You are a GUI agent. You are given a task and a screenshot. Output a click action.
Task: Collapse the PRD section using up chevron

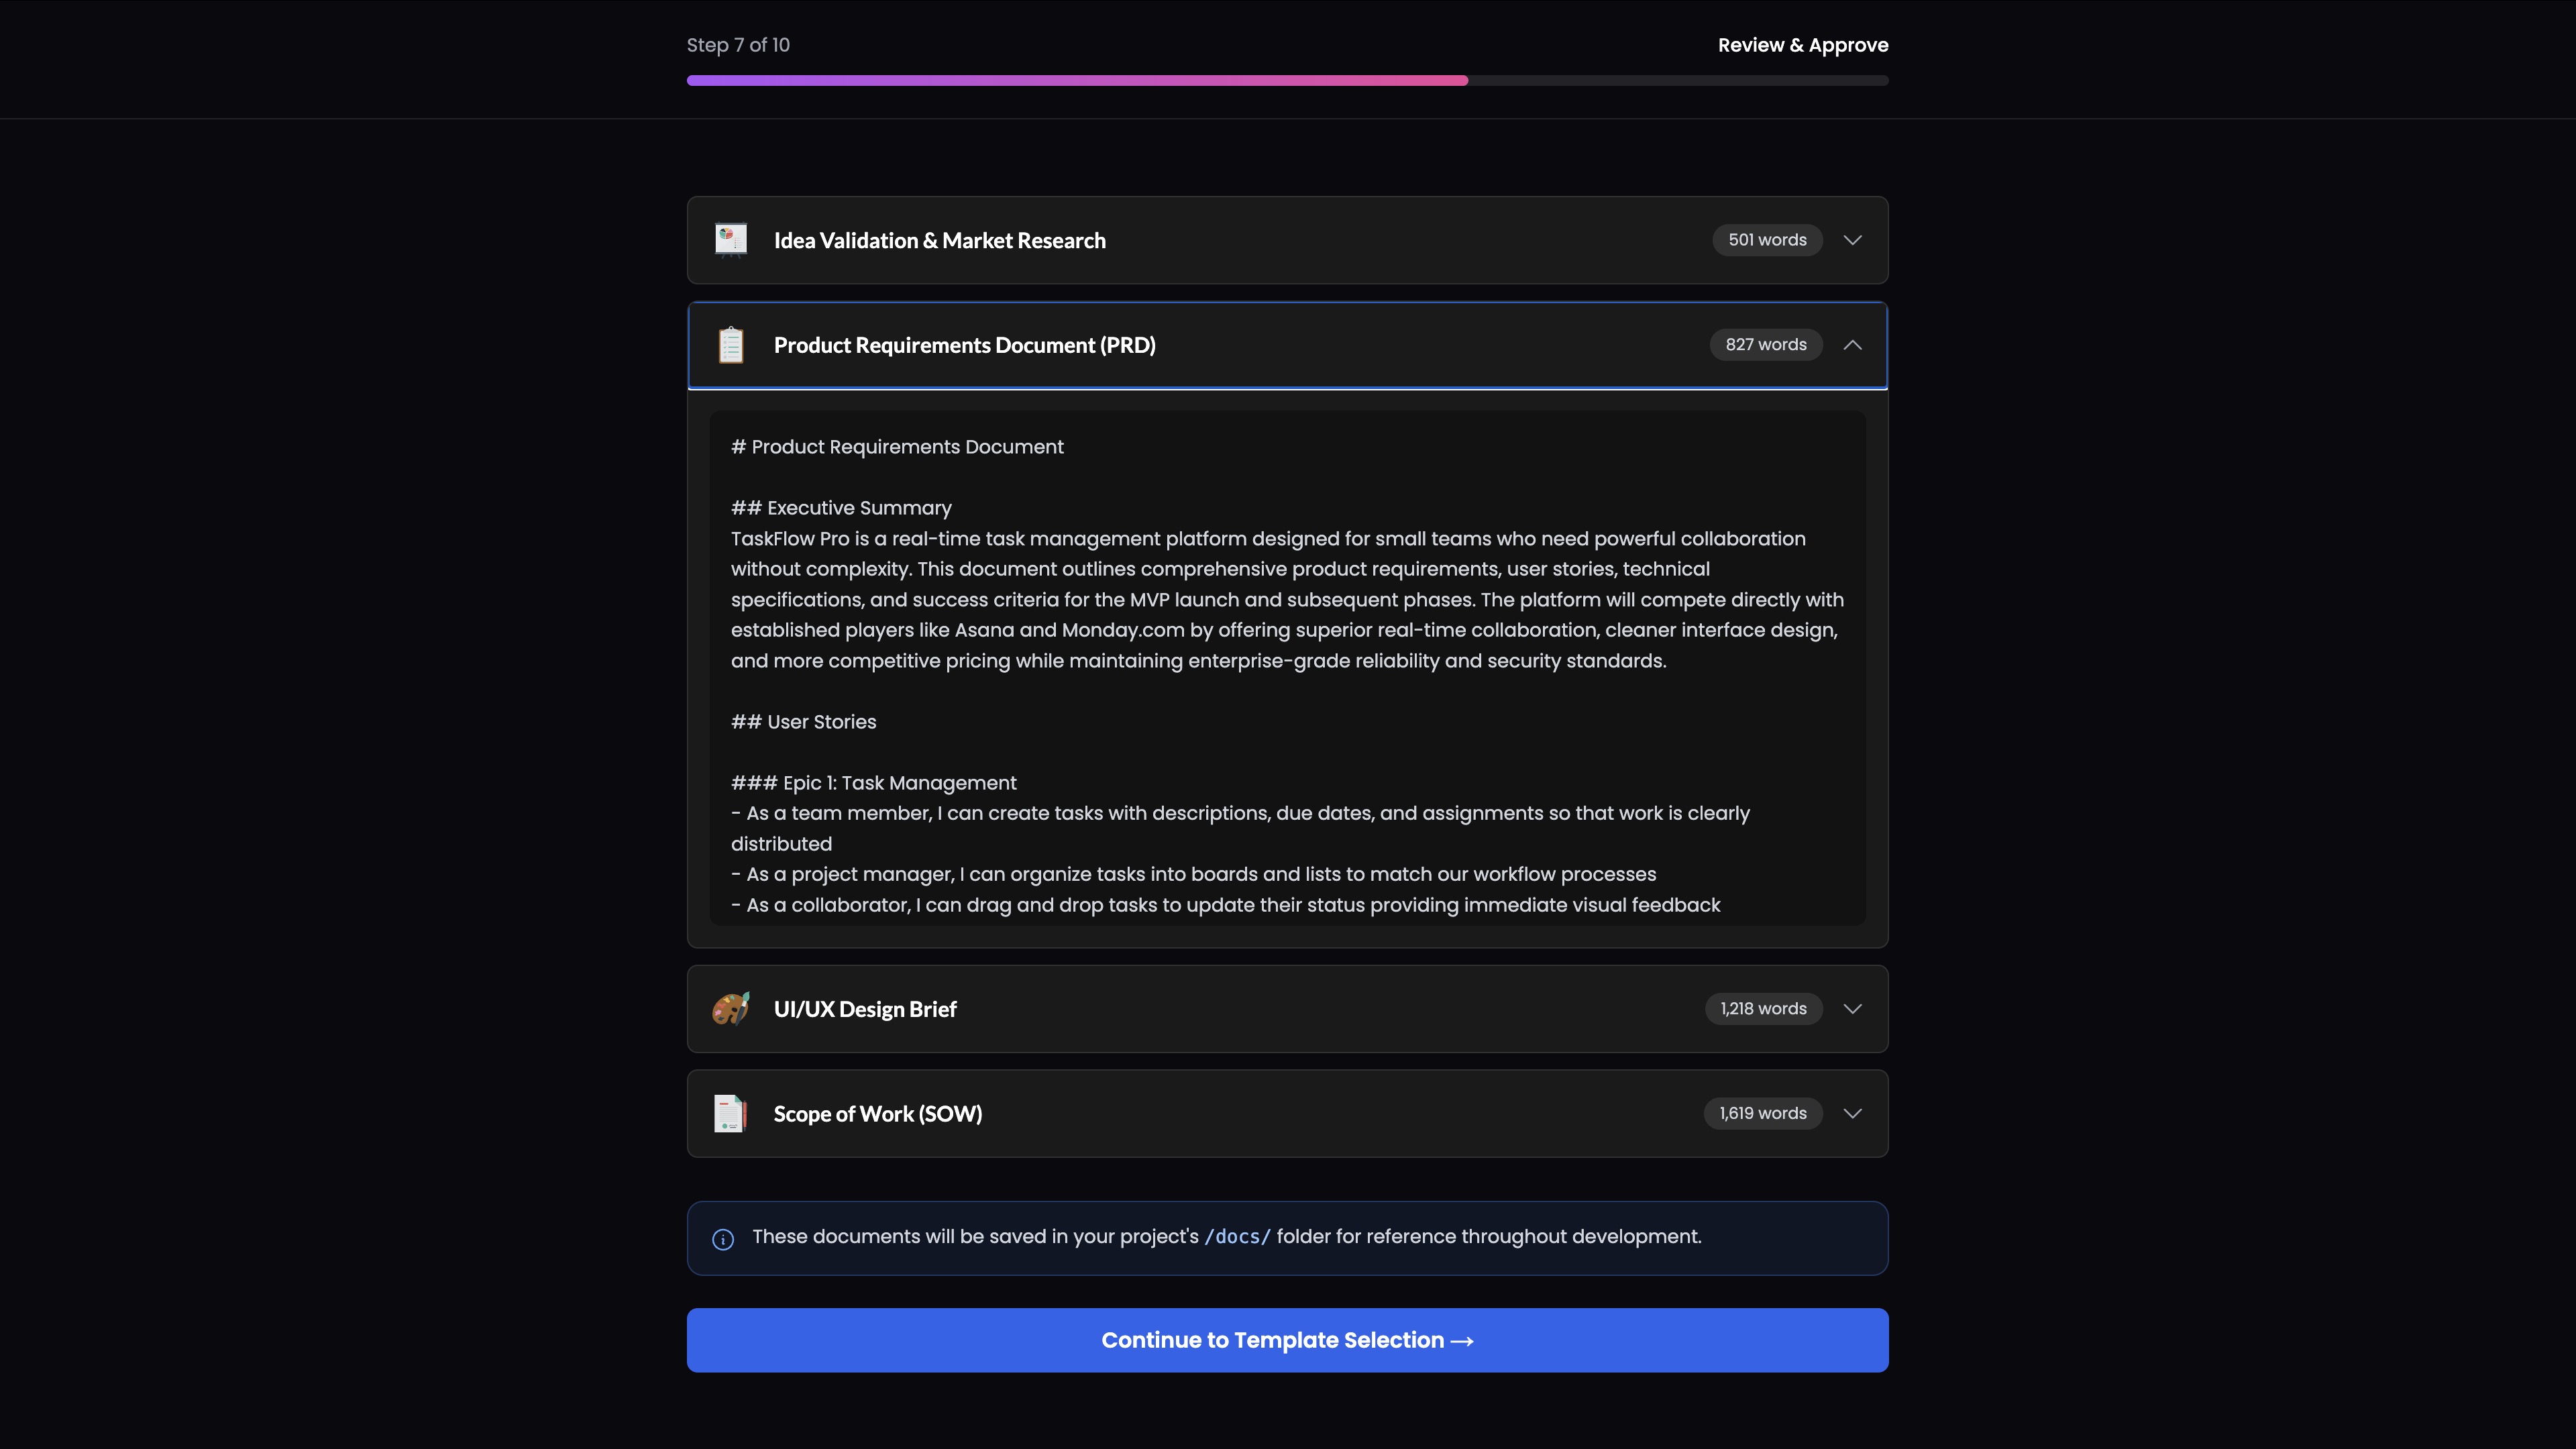pyautogui.click(x=1852, y=345)
